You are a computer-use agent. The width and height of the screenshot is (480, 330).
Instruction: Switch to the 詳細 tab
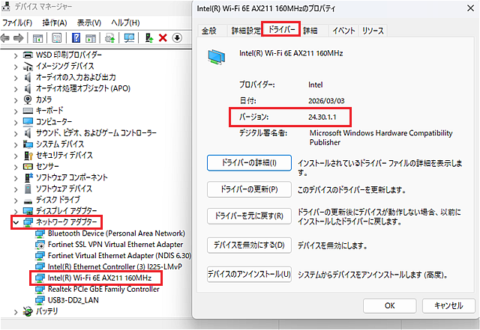point(310,31)
